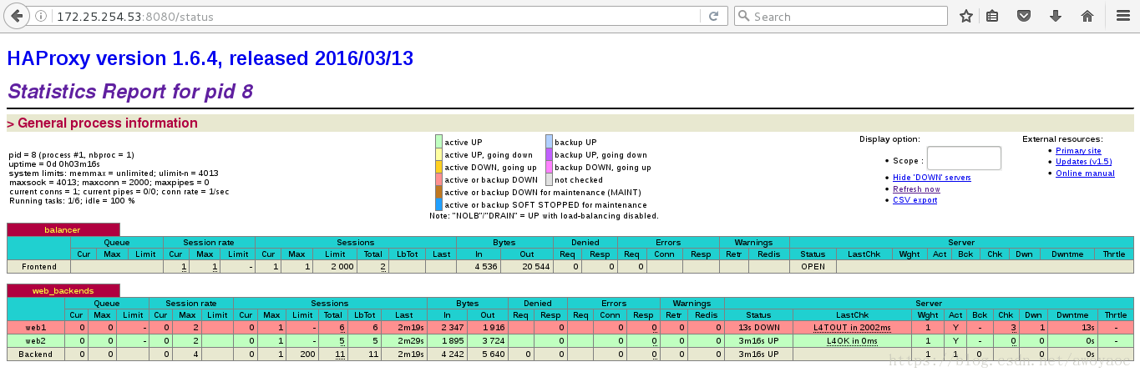The height and width of the screenshot is (377, 1140).
Task: Click the not checked legend color box
Action: [549, 179]
